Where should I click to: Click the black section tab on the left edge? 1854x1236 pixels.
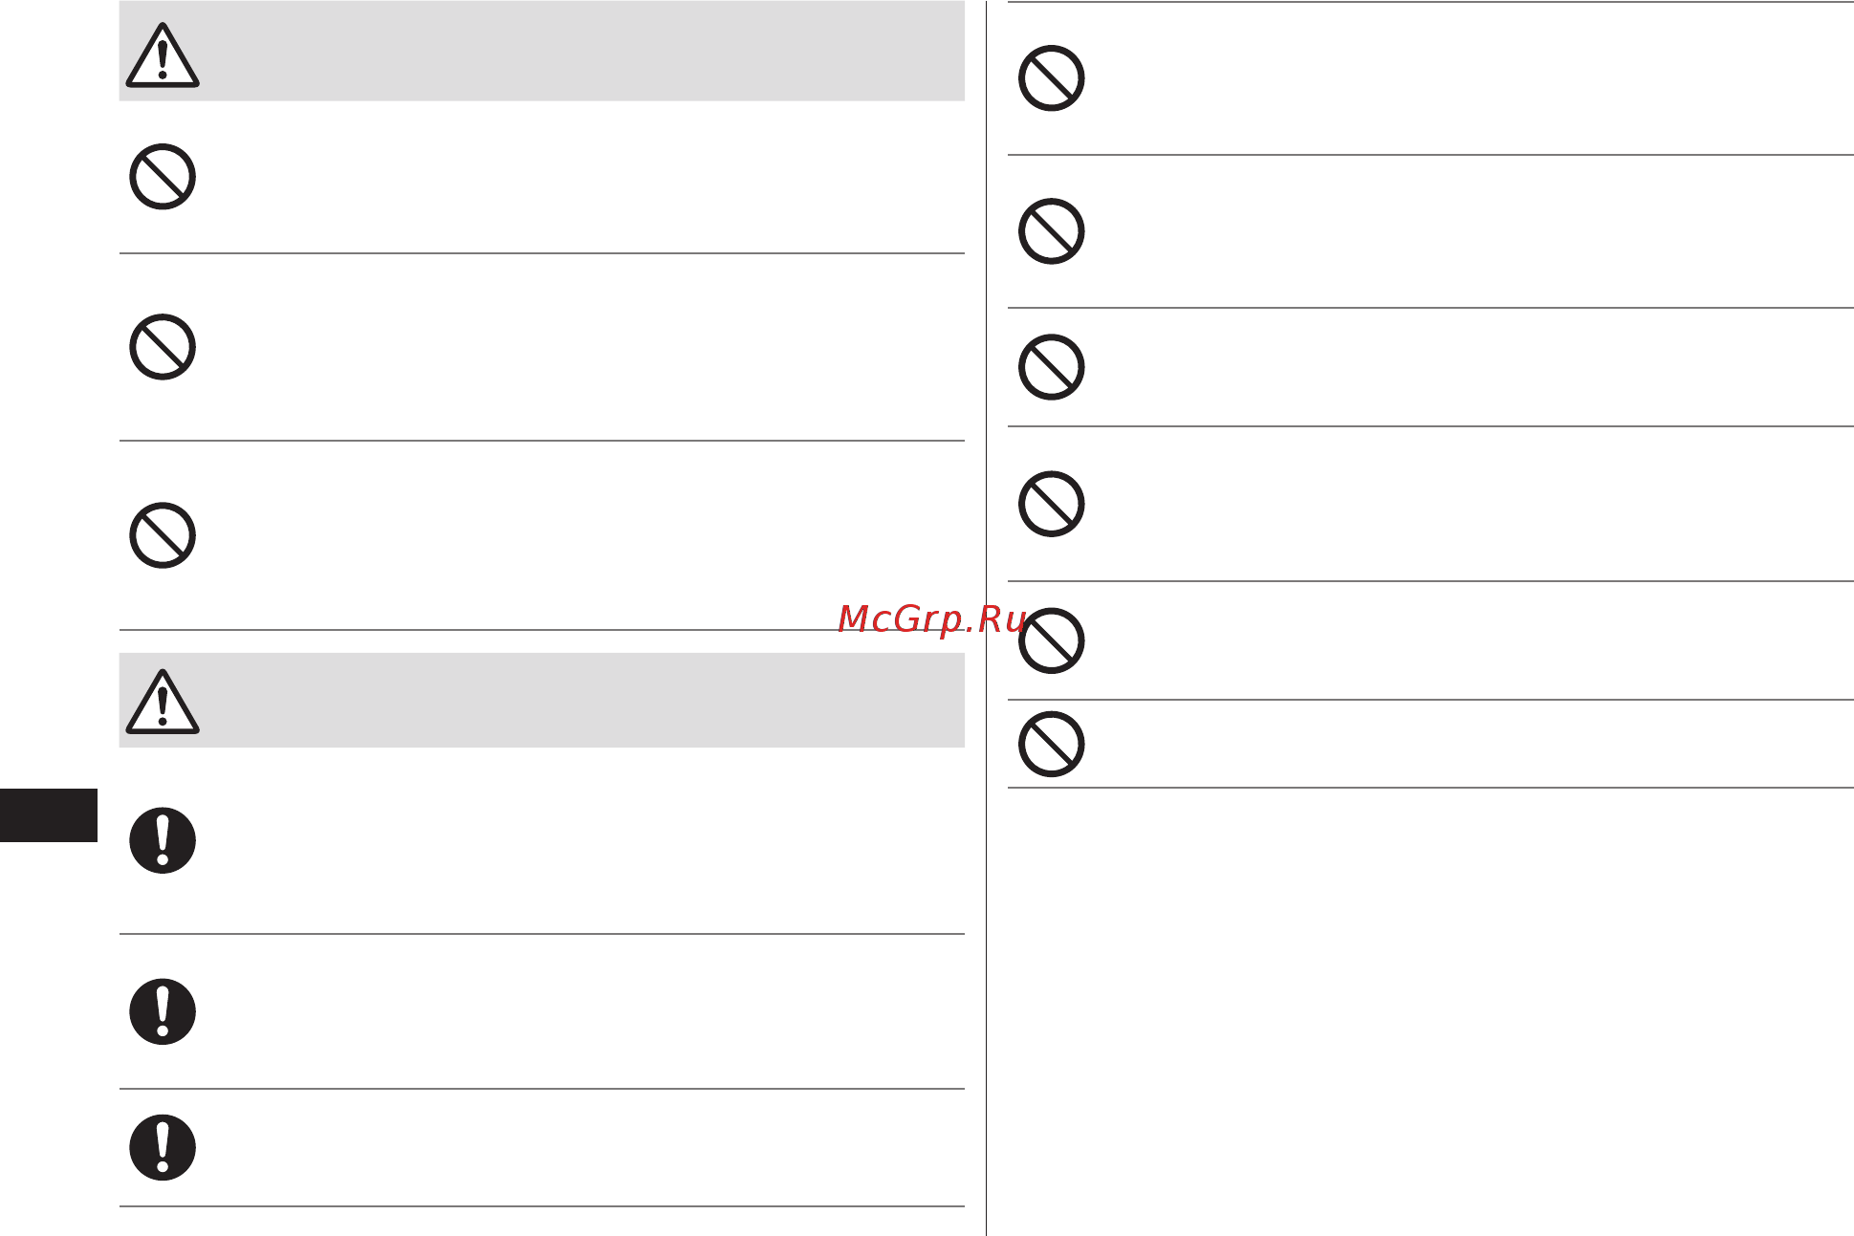pos(49,815)
